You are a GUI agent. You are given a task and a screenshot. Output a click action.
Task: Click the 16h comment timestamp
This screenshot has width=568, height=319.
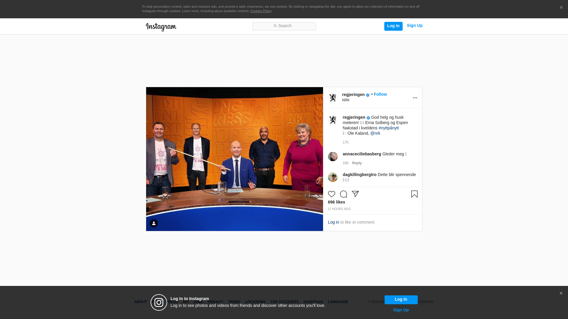coord(346,163)
